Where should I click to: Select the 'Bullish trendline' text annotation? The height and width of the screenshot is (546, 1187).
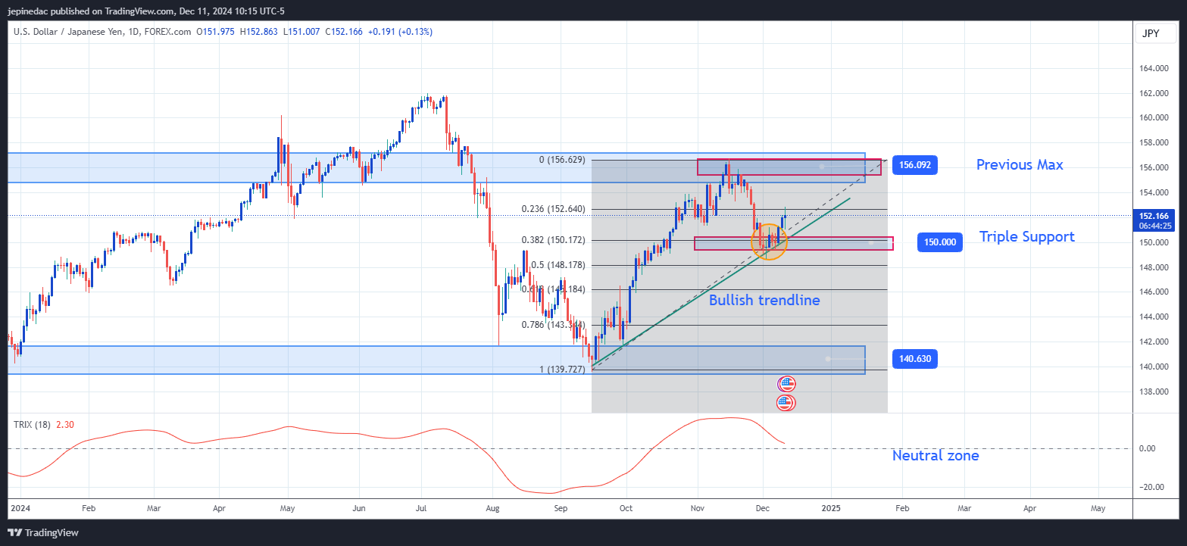pyautogui.click(x=764, y=300)
